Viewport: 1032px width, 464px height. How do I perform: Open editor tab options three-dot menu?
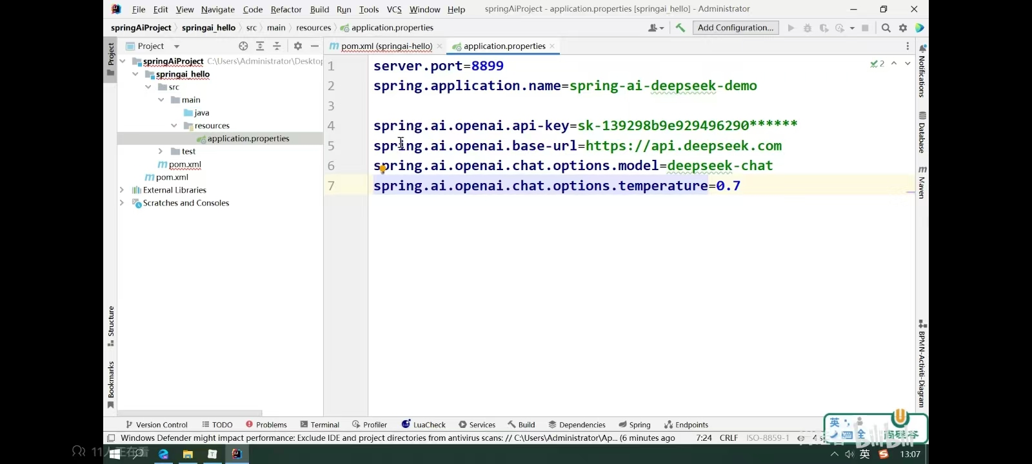pos(908,46)
